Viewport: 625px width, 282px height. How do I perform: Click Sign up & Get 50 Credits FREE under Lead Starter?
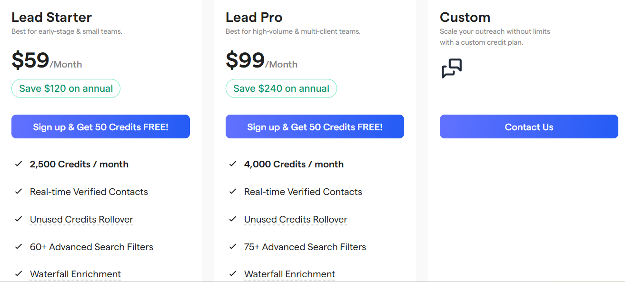100,126
